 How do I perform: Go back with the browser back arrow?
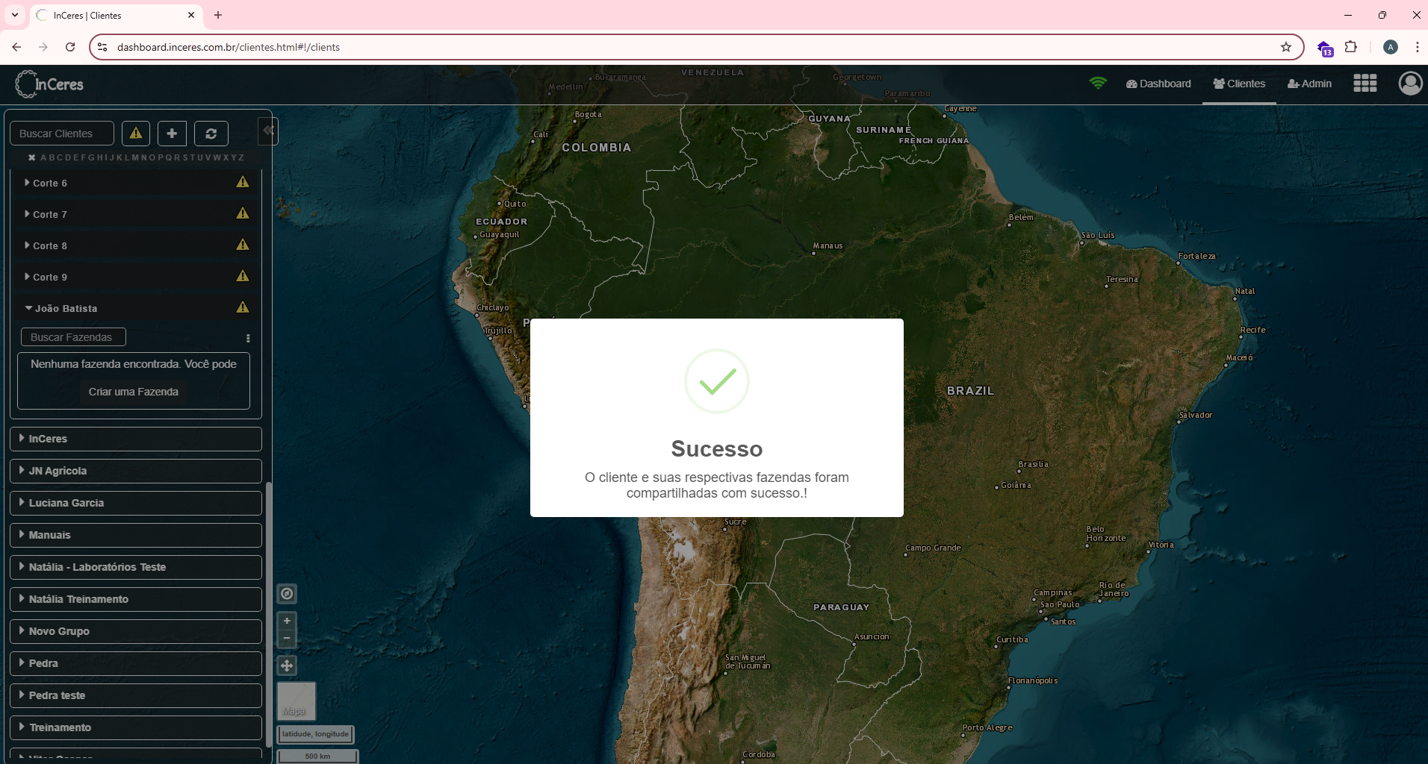pos(16,47)
